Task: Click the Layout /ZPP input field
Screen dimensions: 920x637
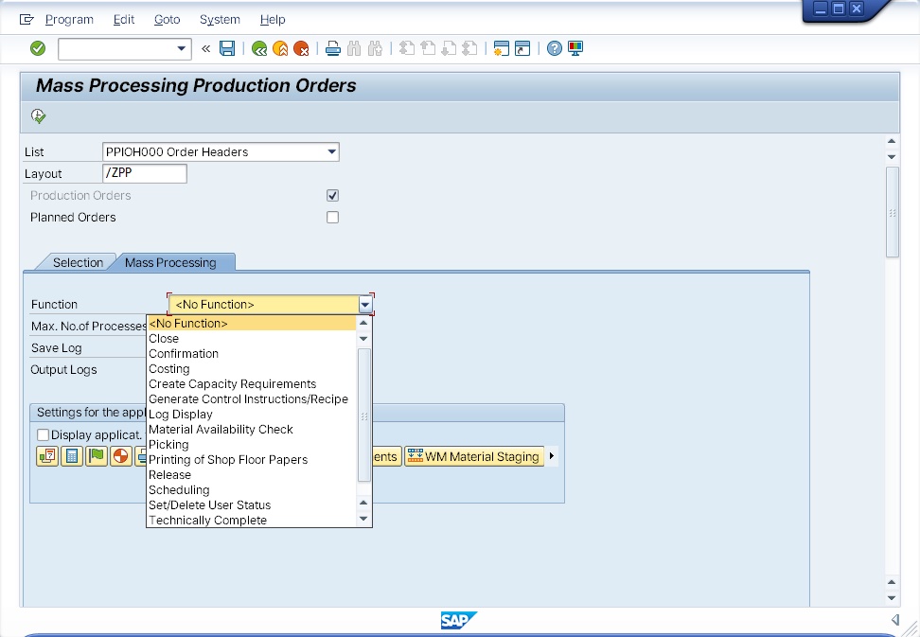Action: (x=145, y=173)
